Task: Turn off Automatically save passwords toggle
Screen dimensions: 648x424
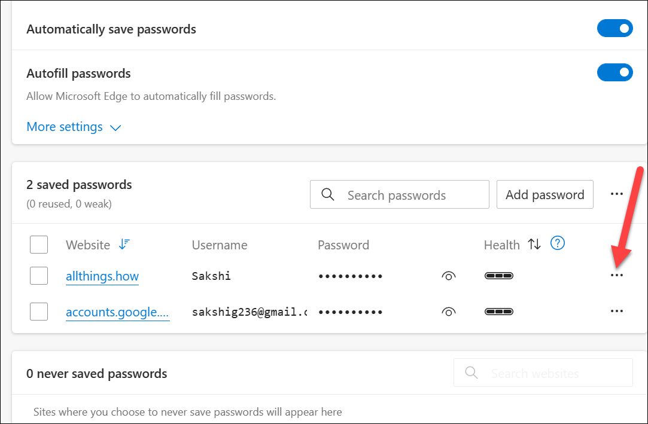Action: point(615,29)
